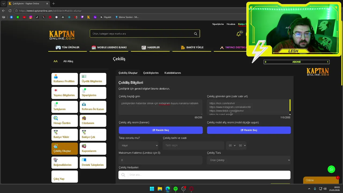Expand hidden system tray icons chevron
Viewport: 343px width, 193px height.
[x=309, y=189]
